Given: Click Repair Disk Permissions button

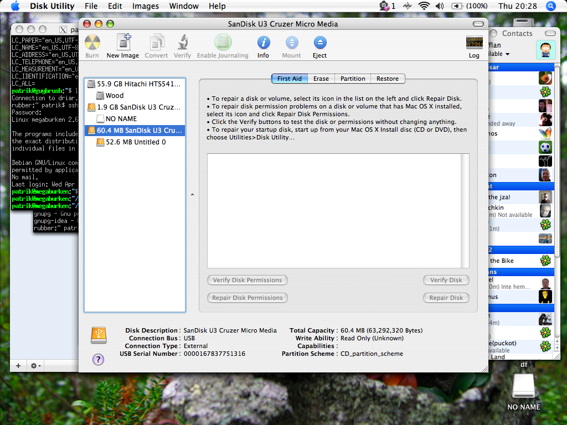Looking at the screenshot, I should point(248,298).
